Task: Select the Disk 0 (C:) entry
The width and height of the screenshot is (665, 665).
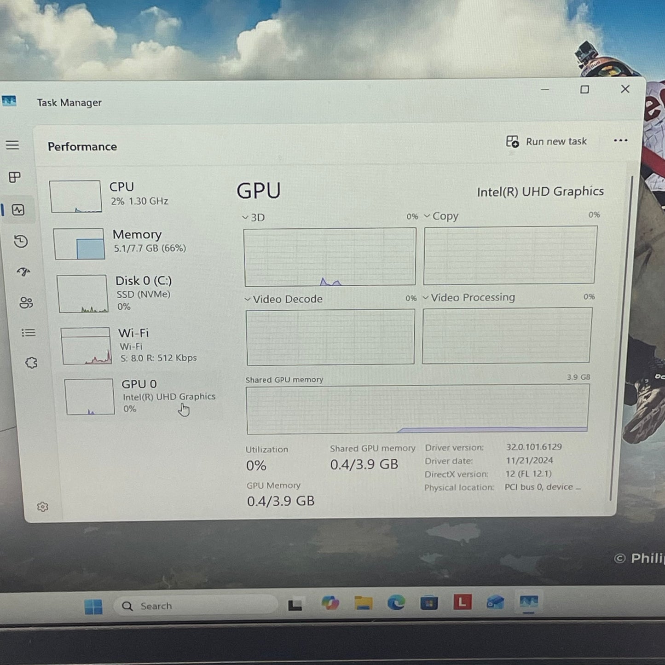Action: 138,294
